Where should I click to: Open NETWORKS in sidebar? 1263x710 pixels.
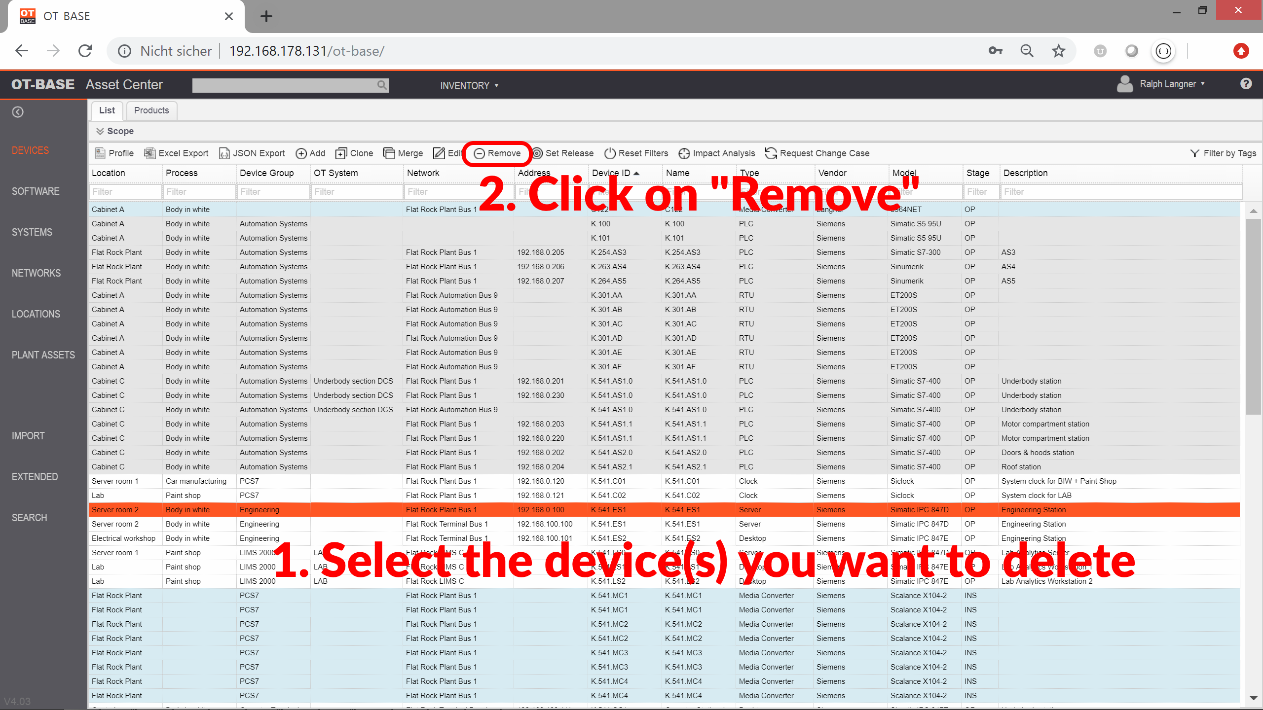pyautogui.click(x=36, y=273)
